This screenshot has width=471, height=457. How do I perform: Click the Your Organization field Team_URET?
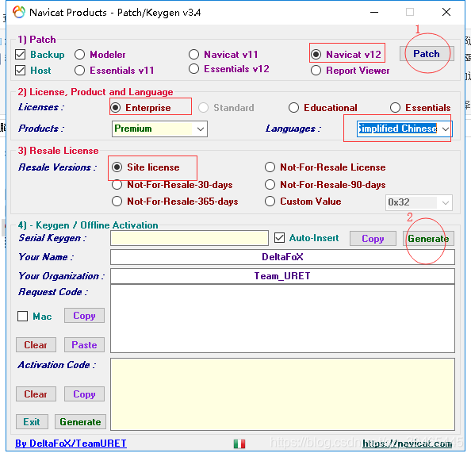click(282, 276)
